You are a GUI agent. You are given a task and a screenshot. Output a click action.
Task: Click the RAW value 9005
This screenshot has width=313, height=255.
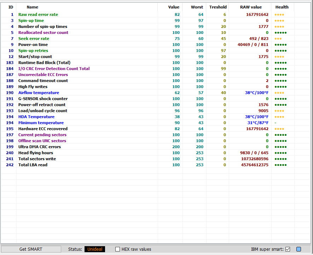click(263, 111)
